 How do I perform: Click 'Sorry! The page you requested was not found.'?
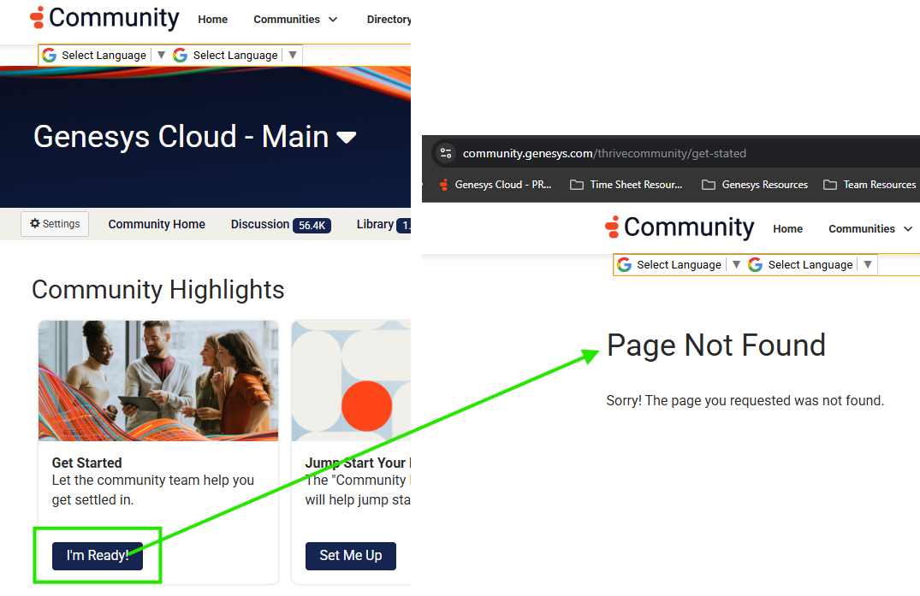point(745,401)
